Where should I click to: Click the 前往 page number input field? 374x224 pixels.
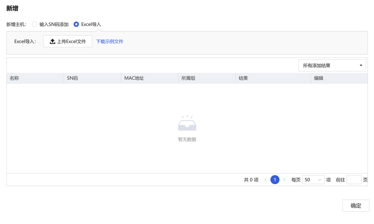point(354,180)
